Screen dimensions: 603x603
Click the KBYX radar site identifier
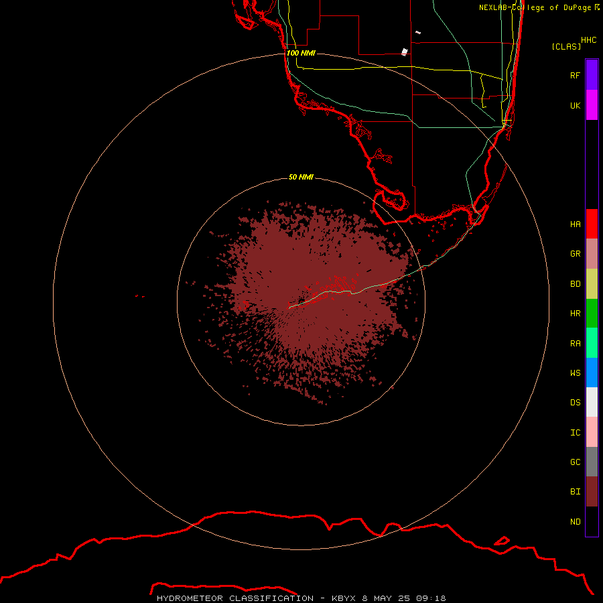pos(344,598)
